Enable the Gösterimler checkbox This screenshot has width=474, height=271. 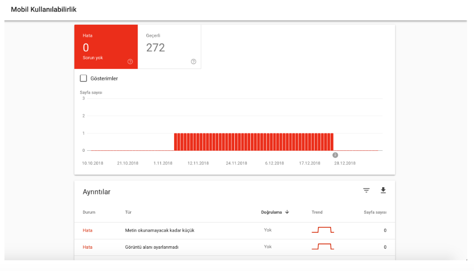[84, 79]
